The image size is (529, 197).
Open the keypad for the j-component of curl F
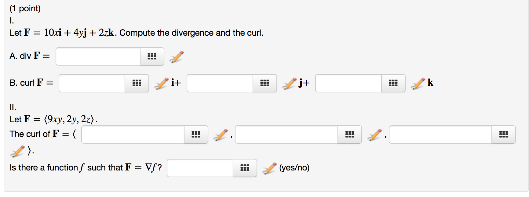264,83
